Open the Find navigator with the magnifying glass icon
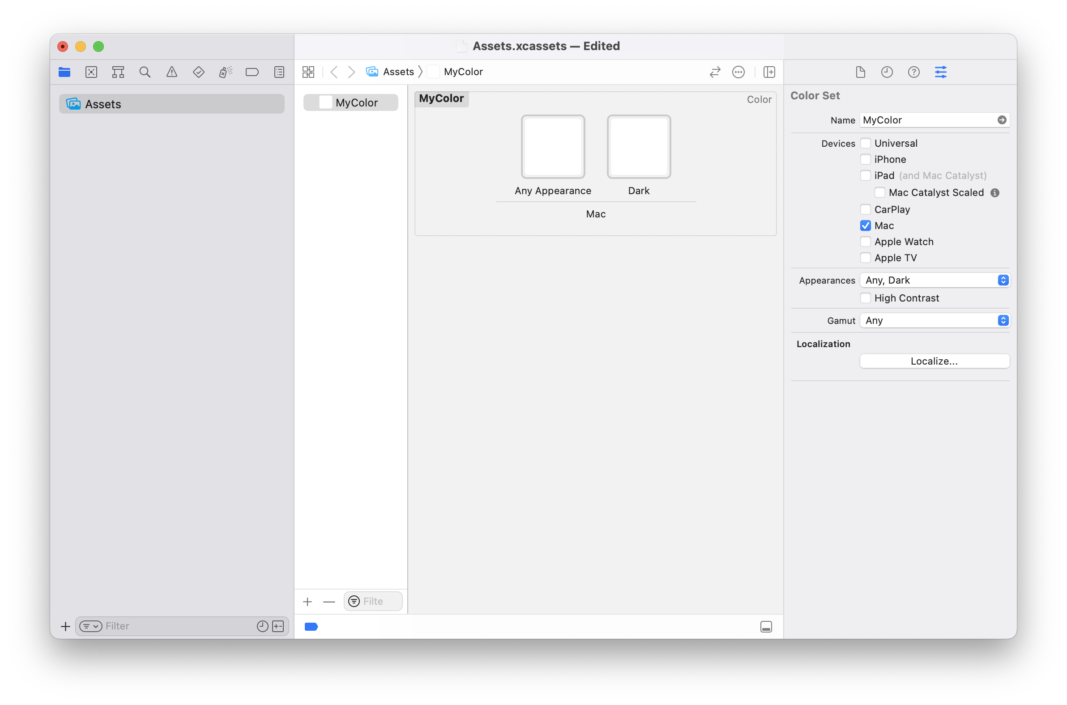 tap(145, 72)
